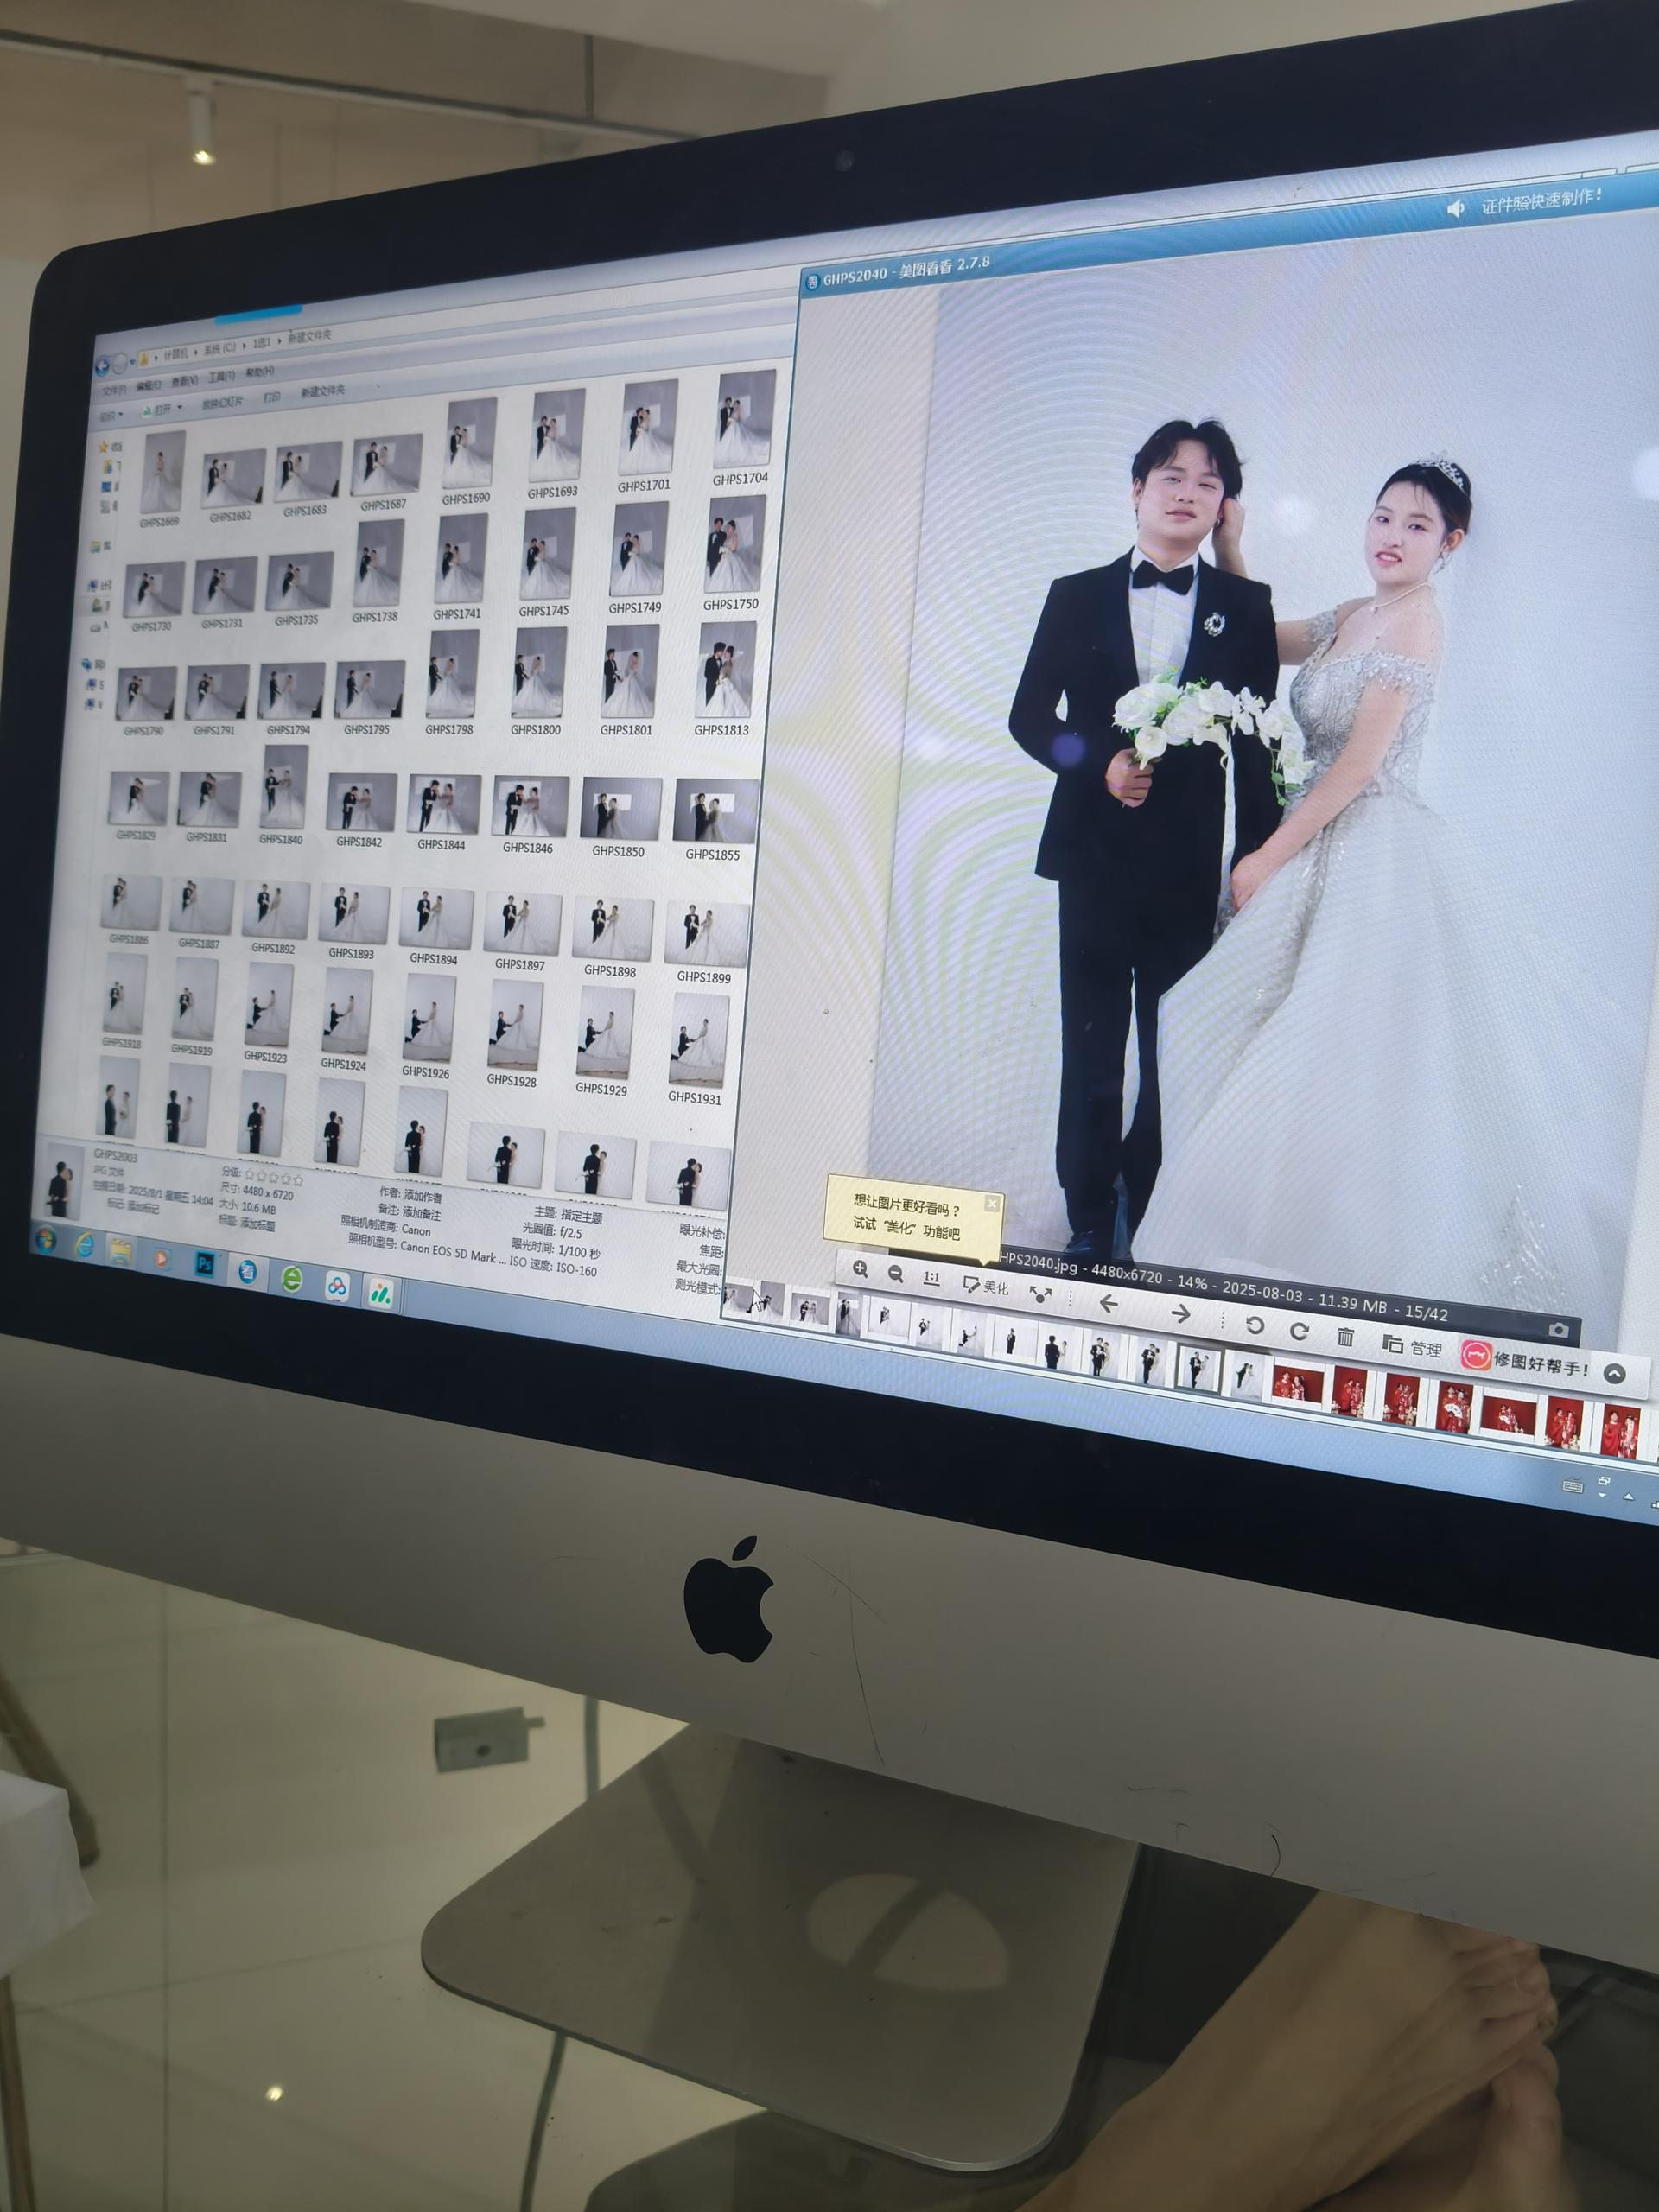Click 新建文件夹 in Explorer toolbar
1659x2212 pixels.
[323, 391]
